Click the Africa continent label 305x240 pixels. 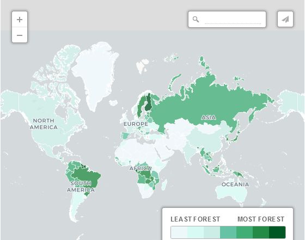[x=141, y=169]
